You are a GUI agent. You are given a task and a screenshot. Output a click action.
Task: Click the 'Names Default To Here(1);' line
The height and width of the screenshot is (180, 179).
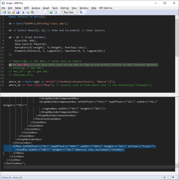[27, 17]
